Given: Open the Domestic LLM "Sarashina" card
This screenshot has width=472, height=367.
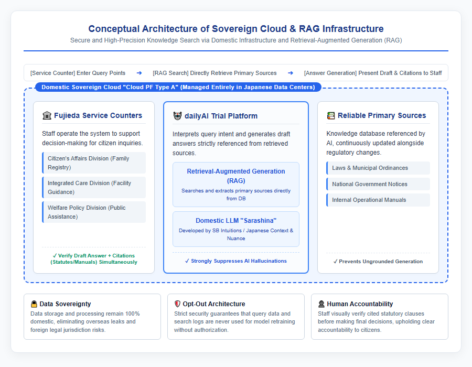Looking at the screenshot, I should click(x=236, y=229).
